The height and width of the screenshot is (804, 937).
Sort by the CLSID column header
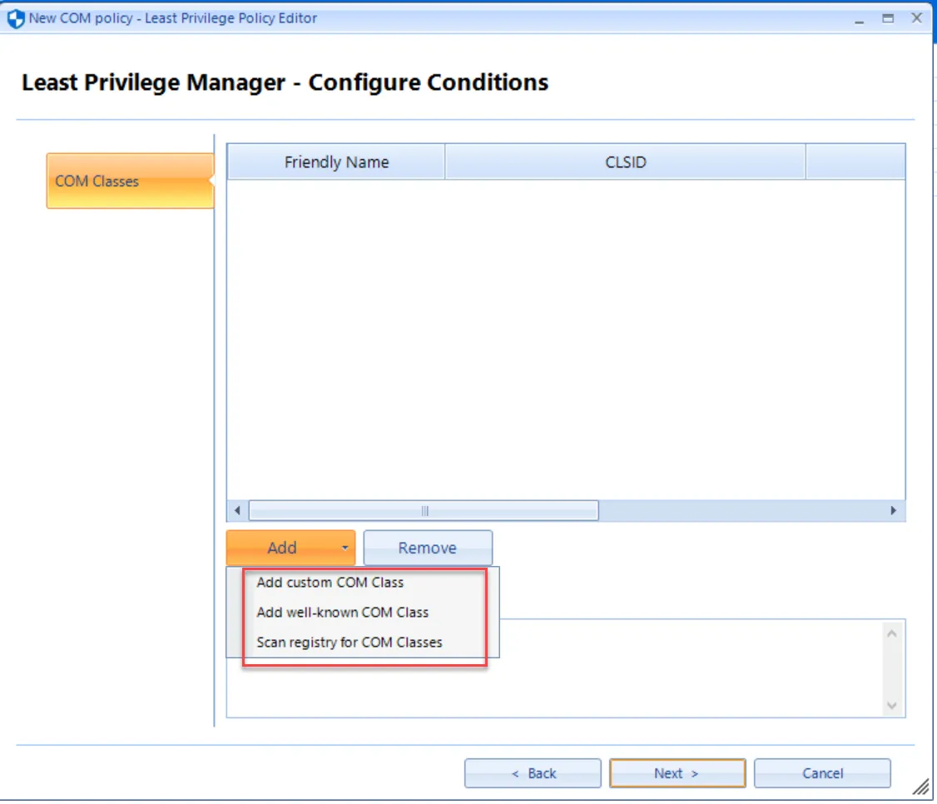(x=624, y=161)
